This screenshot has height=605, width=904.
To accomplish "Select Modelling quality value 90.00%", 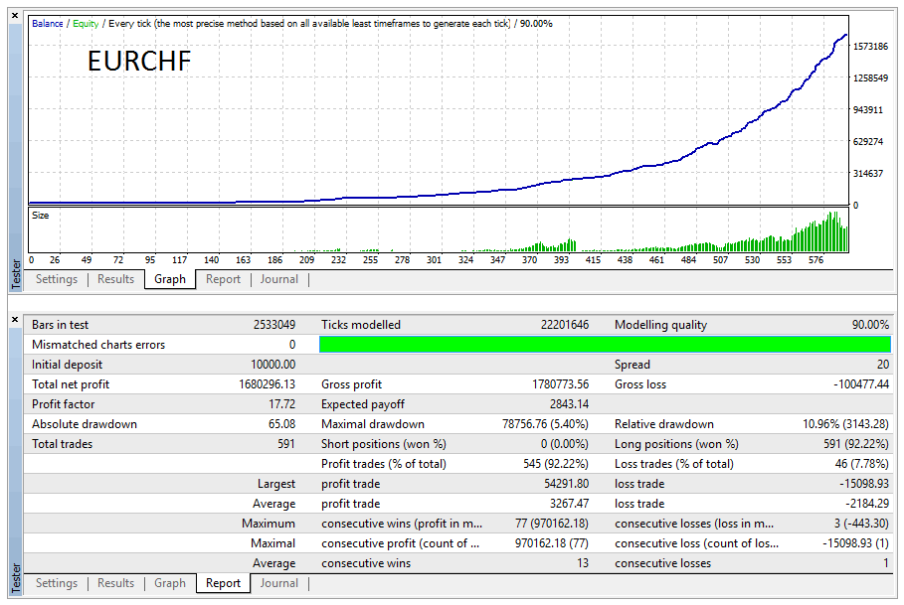I will click(870, 325).
